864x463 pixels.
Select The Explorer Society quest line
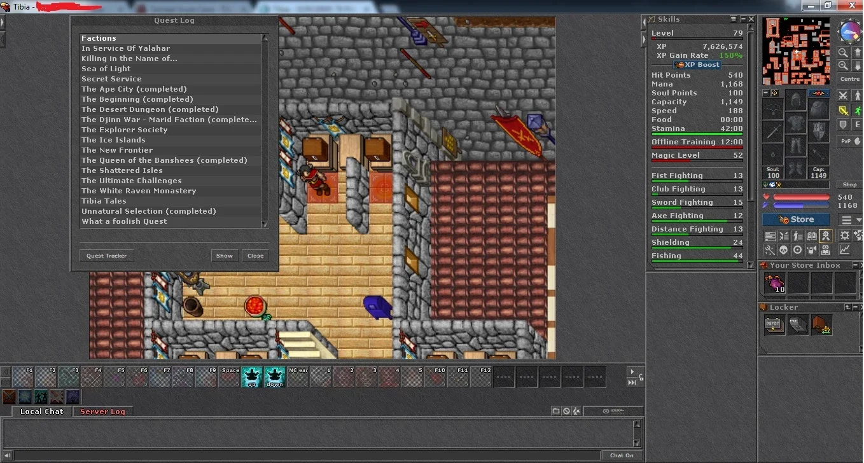[170, 130]
